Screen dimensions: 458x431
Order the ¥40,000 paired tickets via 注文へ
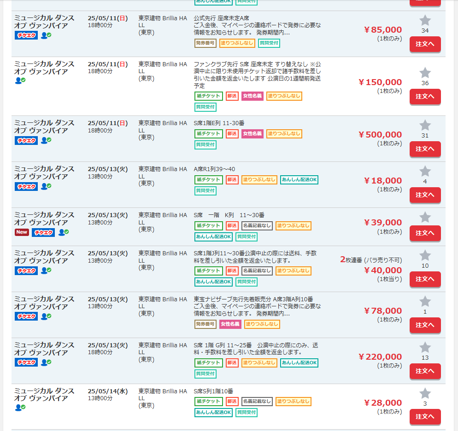point(425,279)
